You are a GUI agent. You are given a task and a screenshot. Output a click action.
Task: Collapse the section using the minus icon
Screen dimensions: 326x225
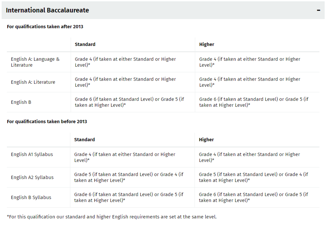[318, 10]
